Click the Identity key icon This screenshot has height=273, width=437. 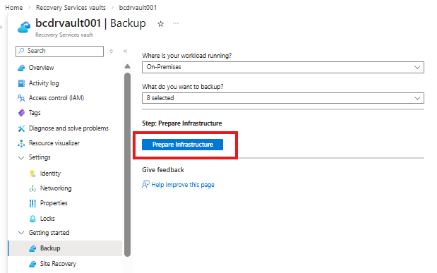(32, 174)
